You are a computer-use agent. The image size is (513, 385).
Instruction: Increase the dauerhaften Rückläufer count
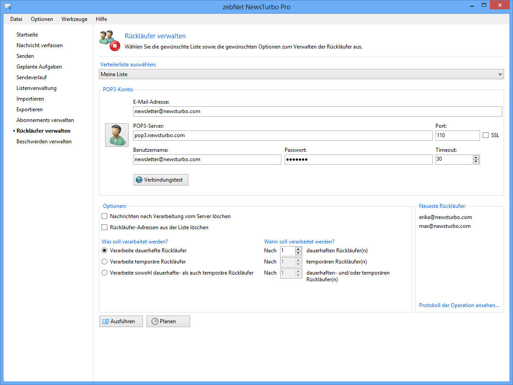(298, 249)
